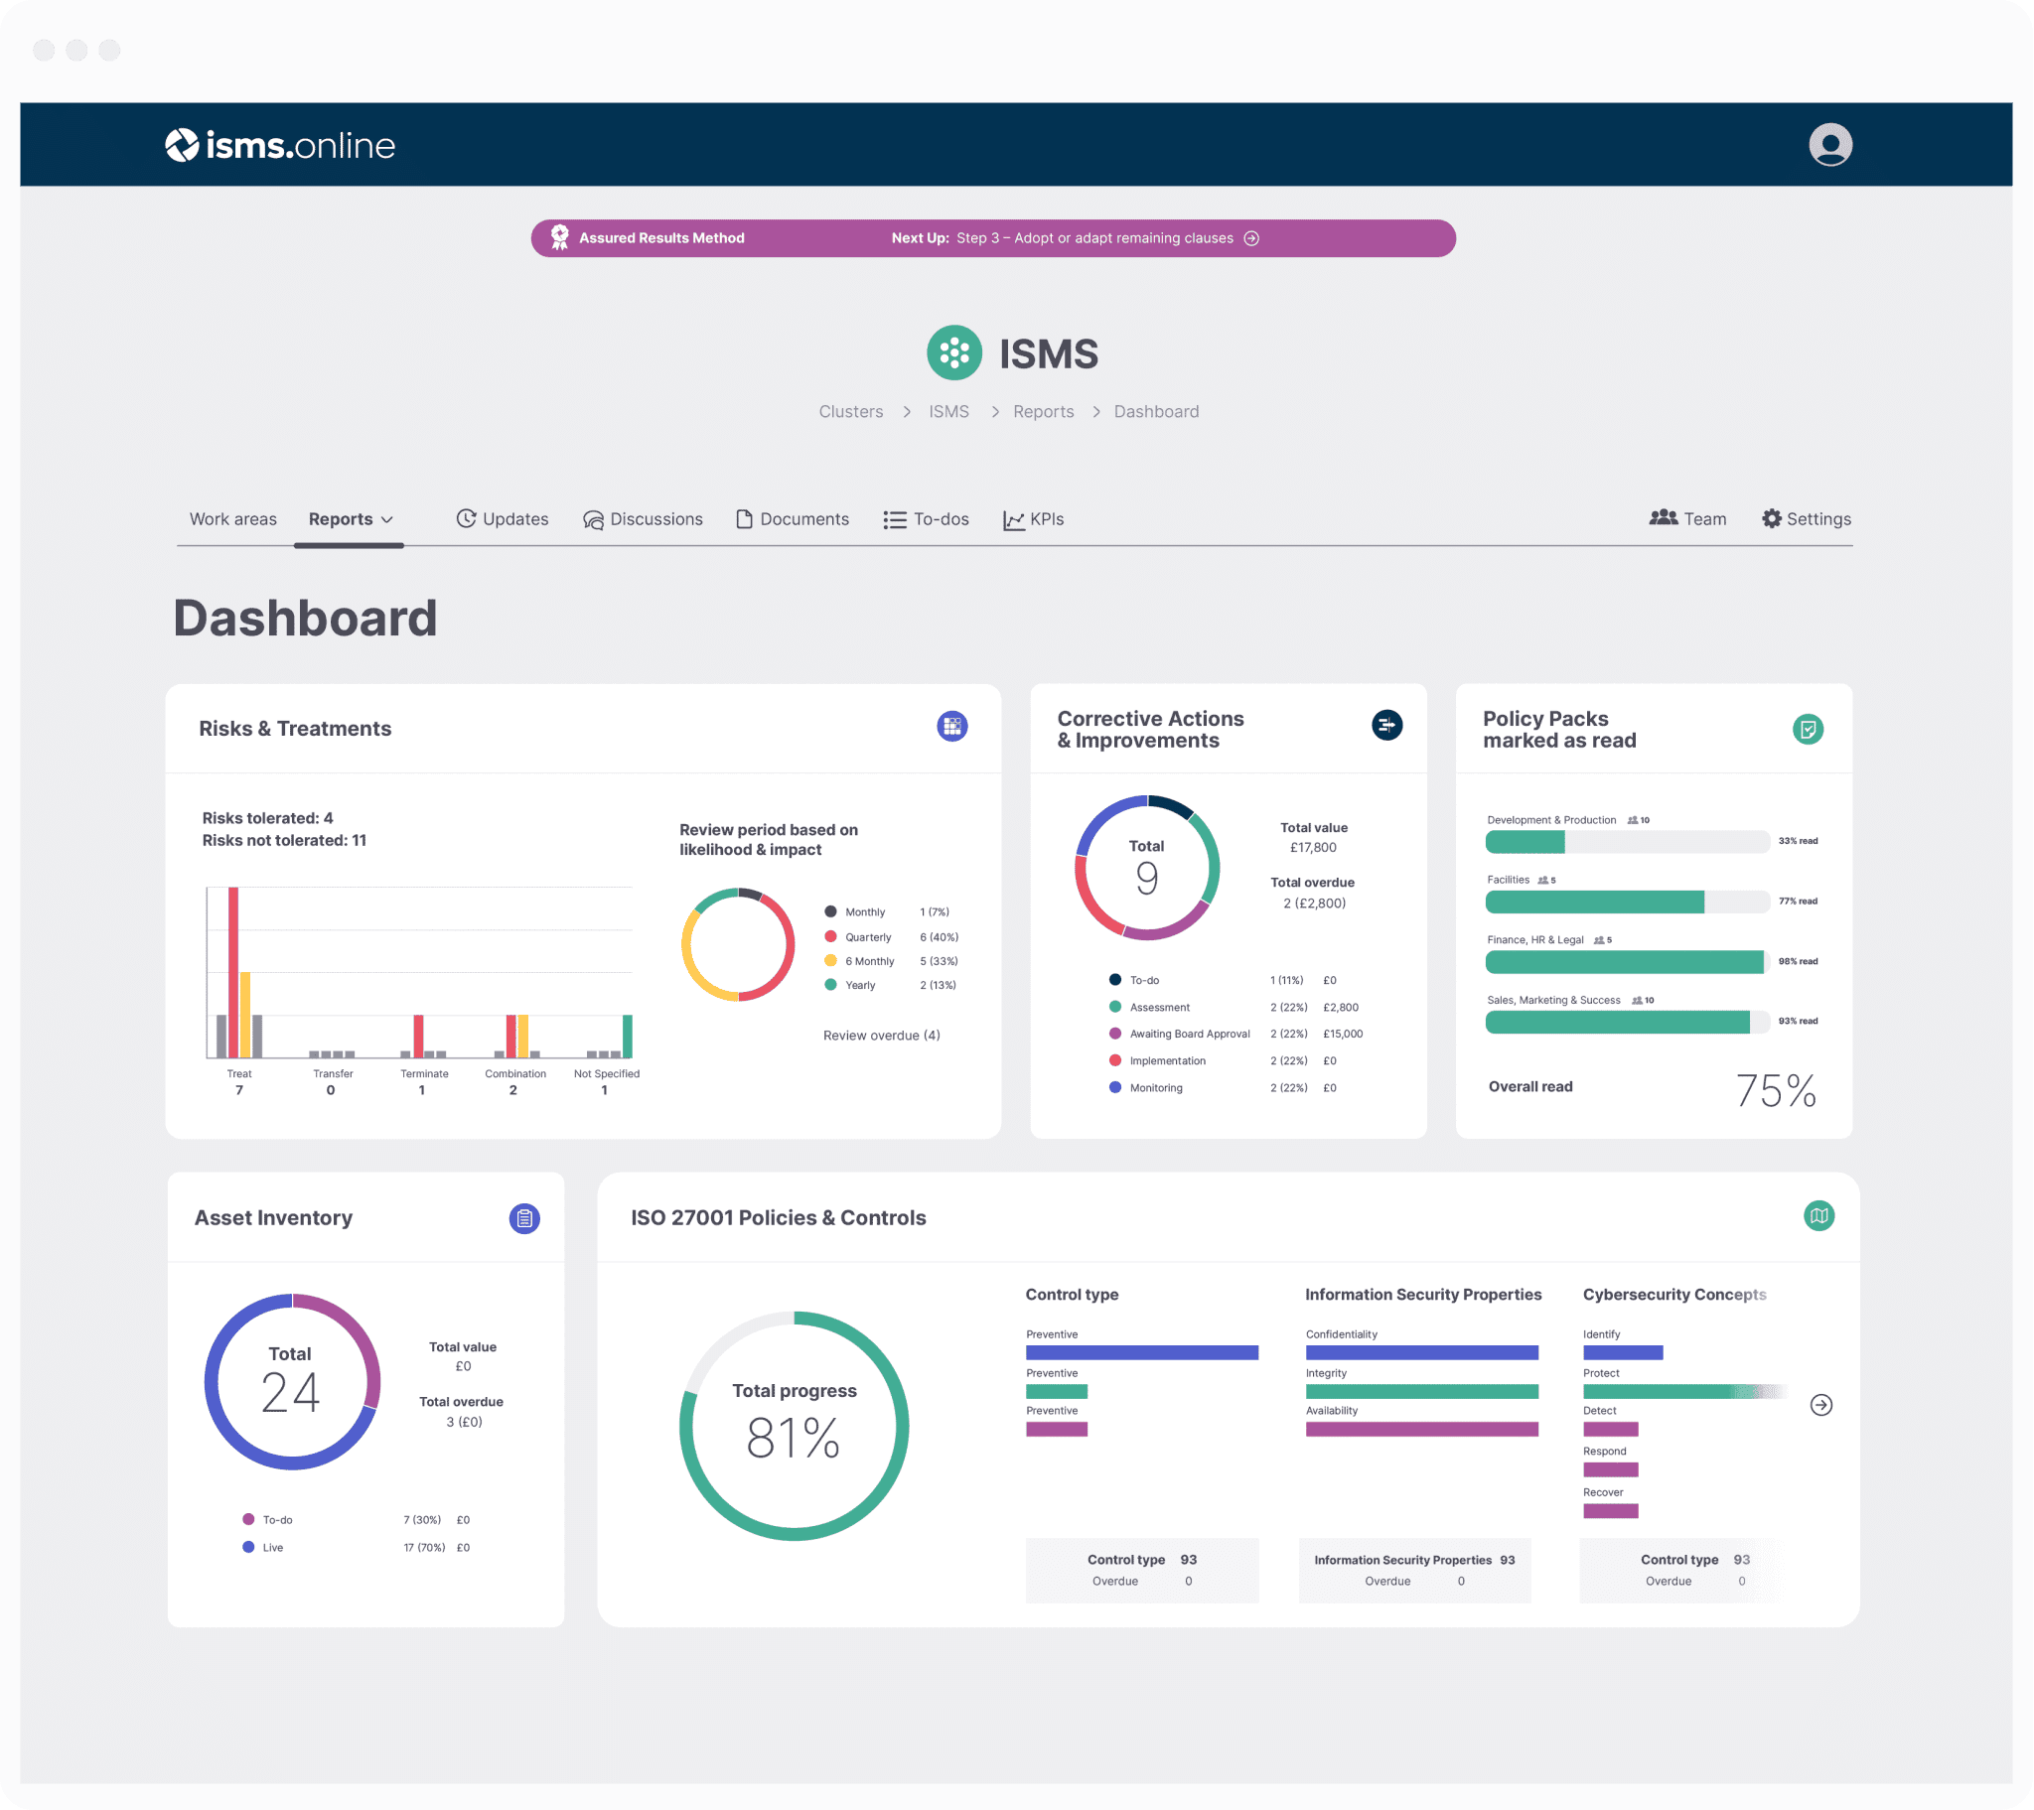Open the Discussions tab
The height and width of the screenshot is (1810, 2034).
click(643, 519)
